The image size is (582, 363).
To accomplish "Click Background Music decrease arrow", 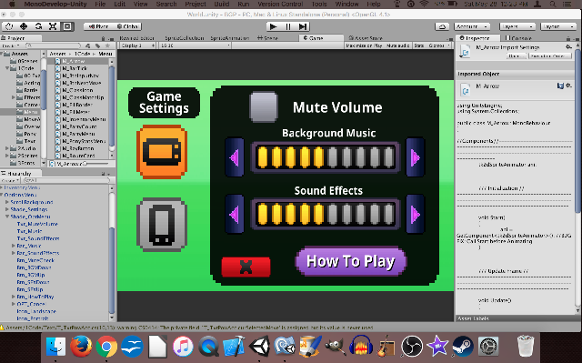I will pyautogui.click(x=235, y=157).
